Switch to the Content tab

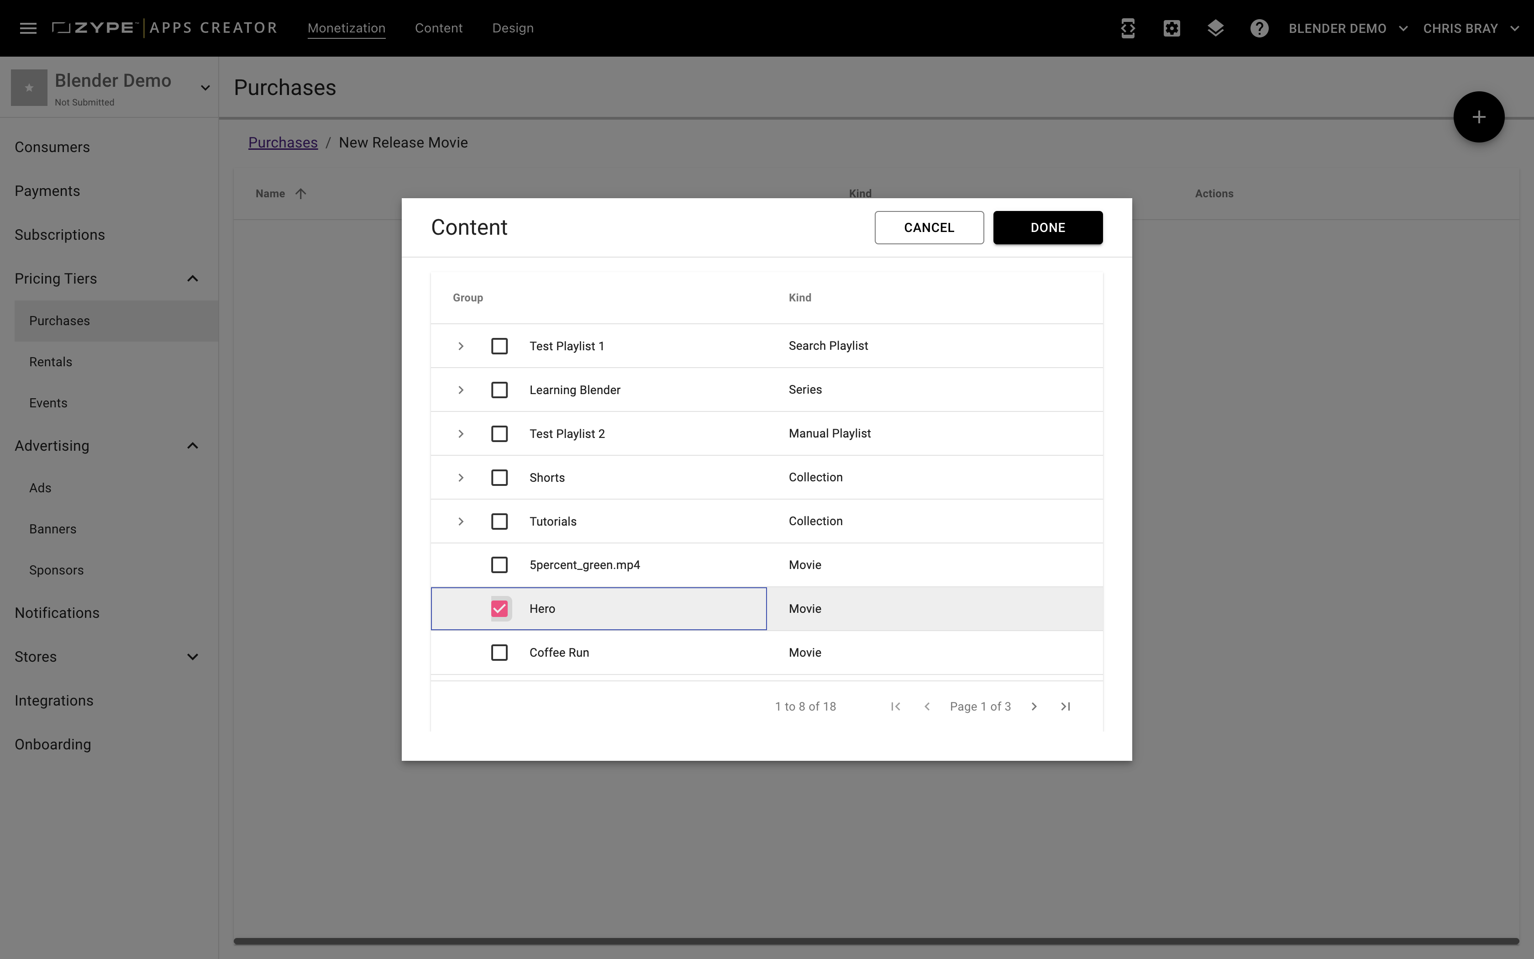[x=439, y=28]
